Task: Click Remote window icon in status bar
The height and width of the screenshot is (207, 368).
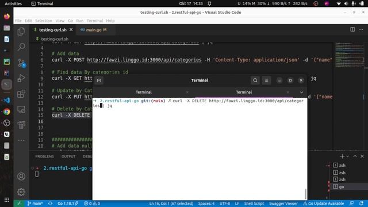Action: pos(19,204)
